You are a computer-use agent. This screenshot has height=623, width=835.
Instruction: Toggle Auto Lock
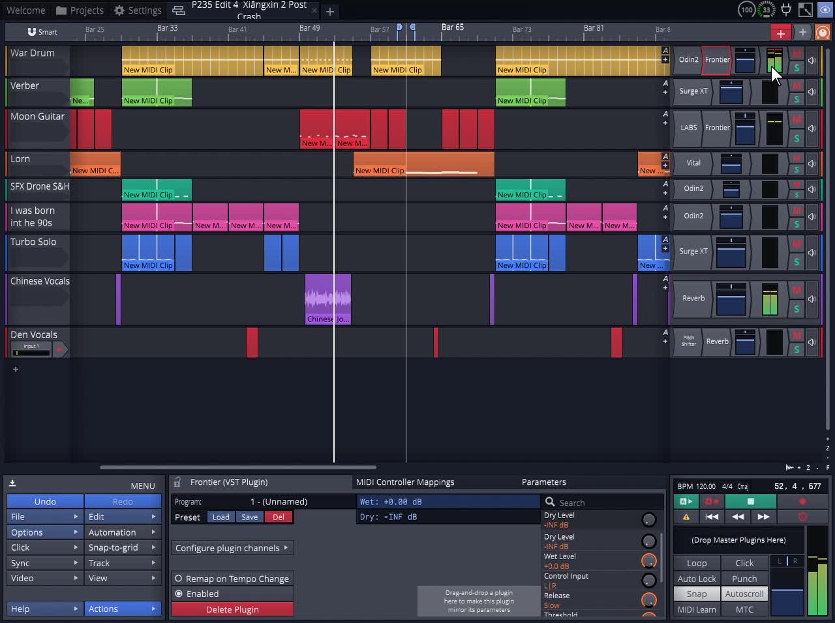coord(697,579)
